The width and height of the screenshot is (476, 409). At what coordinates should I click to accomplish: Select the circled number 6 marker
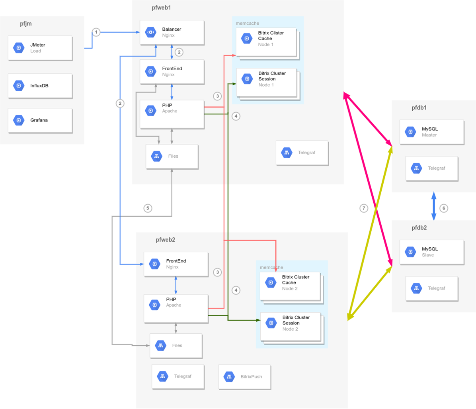pos(443,208)
